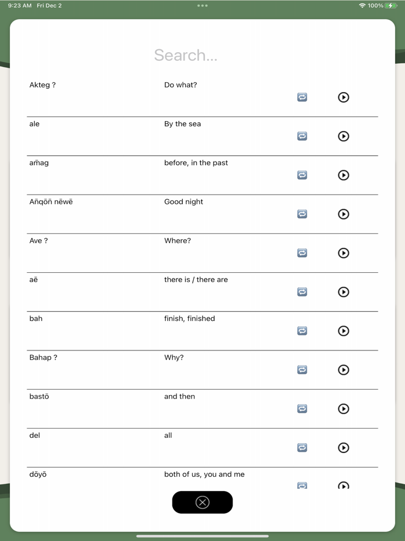405x541 pixels.
Task: Tap the repeat icon for 'Akteg ?'
Action: click(302, 97)
